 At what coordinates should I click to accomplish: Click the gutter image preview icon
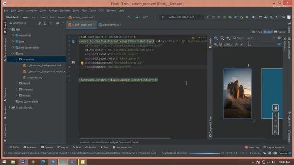[x=73, y=63]
